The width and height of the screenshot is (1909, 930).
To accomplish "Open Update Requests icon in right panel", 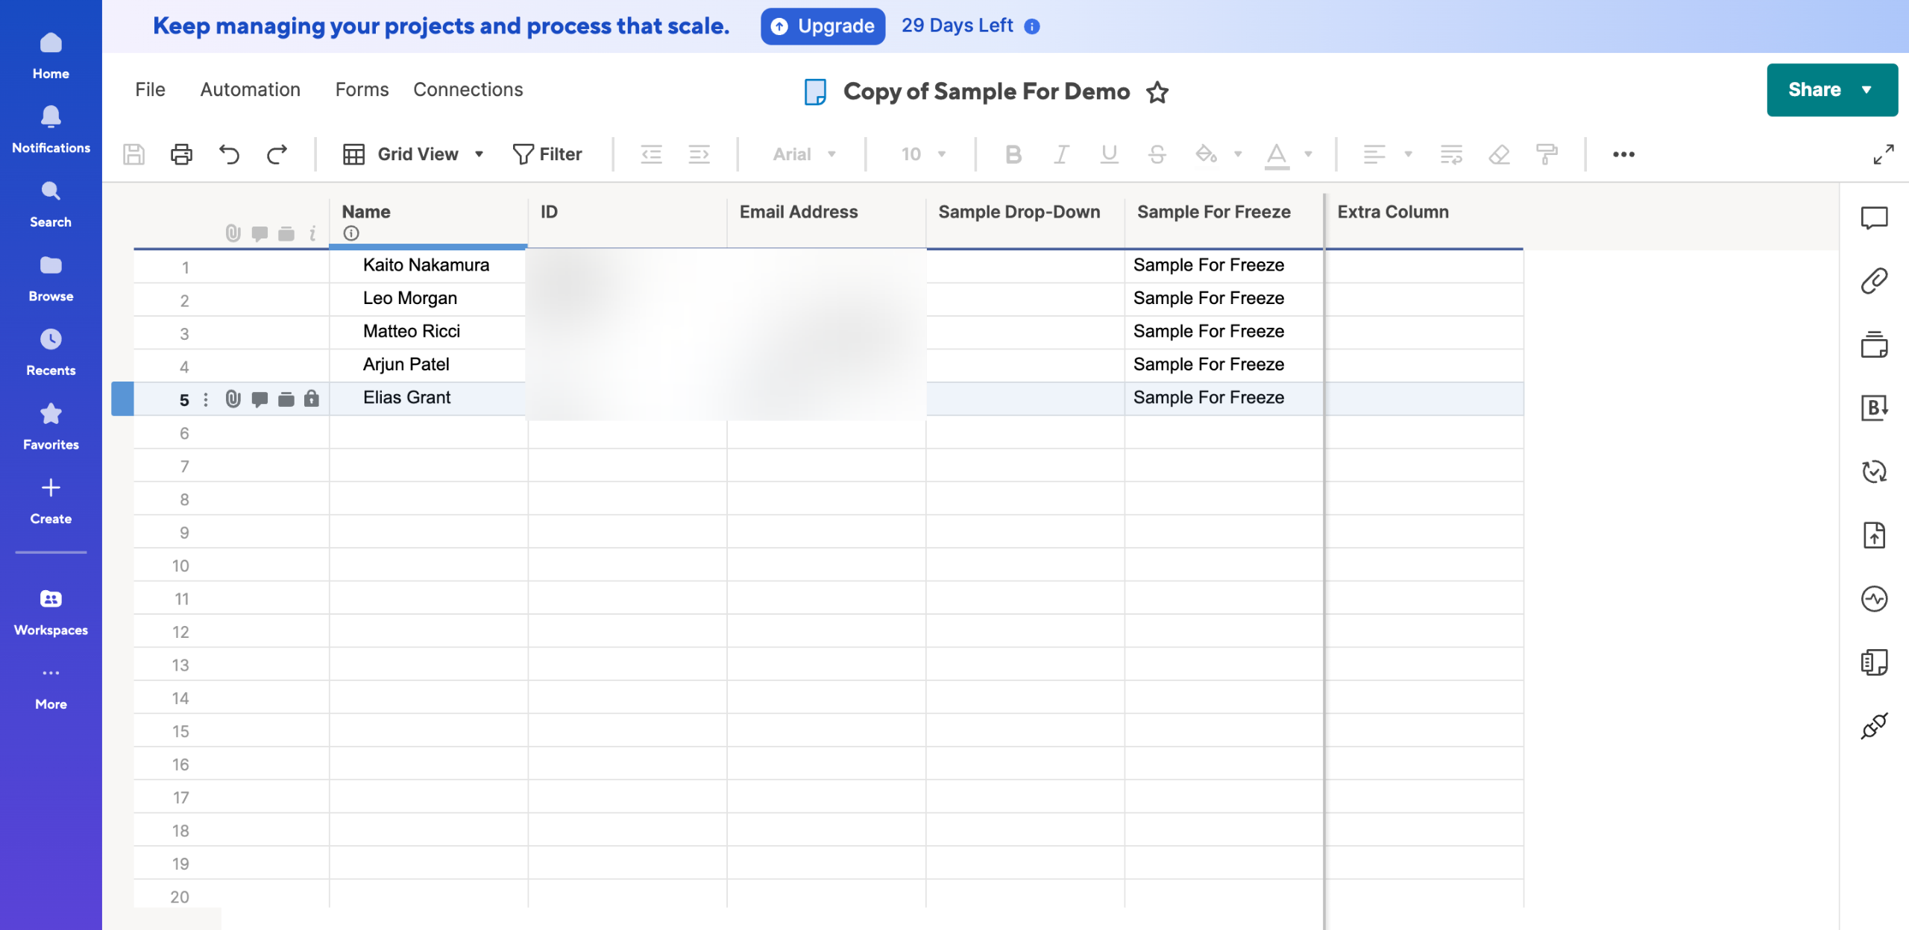I will click(x=1874, y=472).
